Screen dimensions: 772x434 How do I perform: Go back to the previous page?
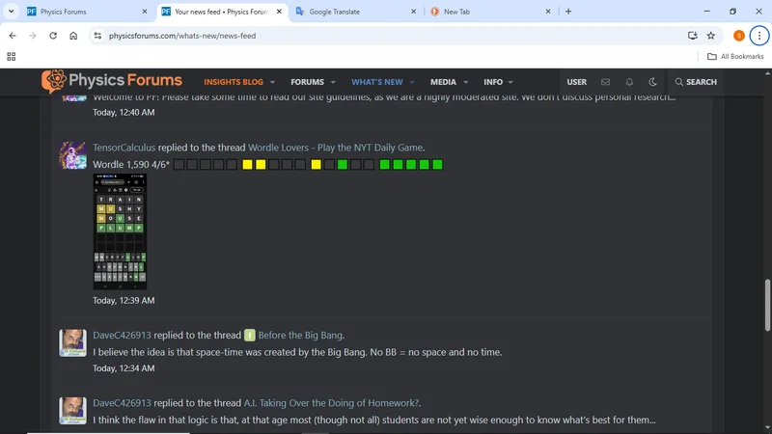(13, 36)
